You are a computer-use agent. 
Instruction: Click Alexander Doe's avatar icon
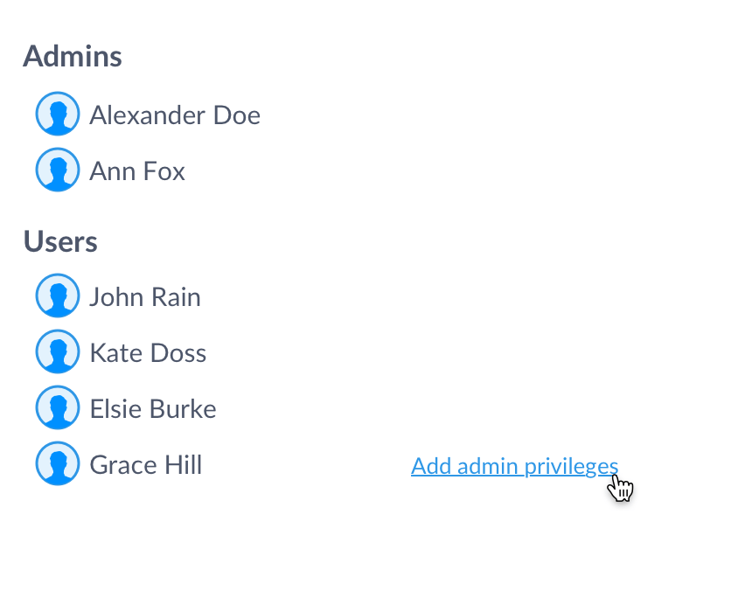pyautogui.click(x=58, y=115)
